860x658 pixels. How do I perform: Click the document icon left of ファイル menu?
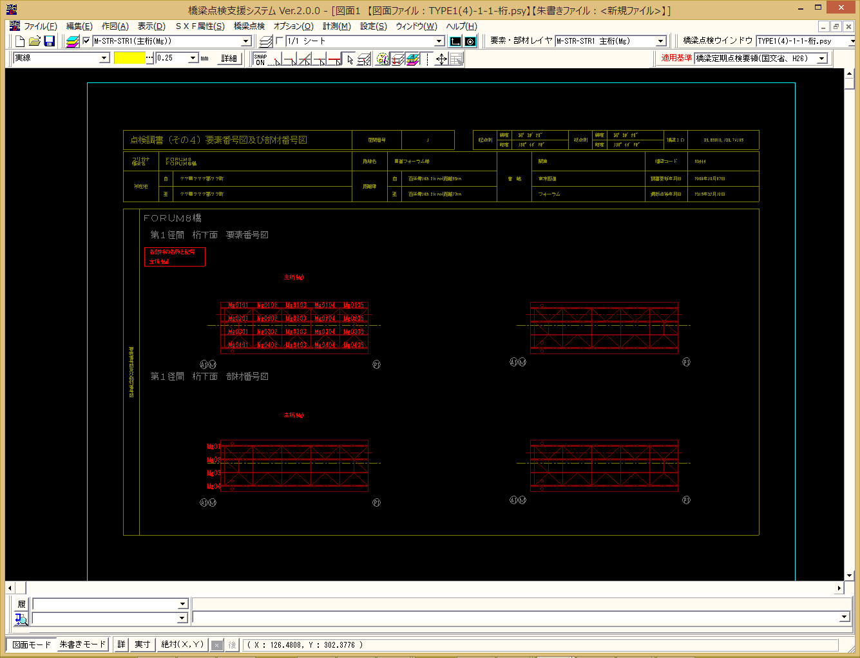(x=14, y=26)
